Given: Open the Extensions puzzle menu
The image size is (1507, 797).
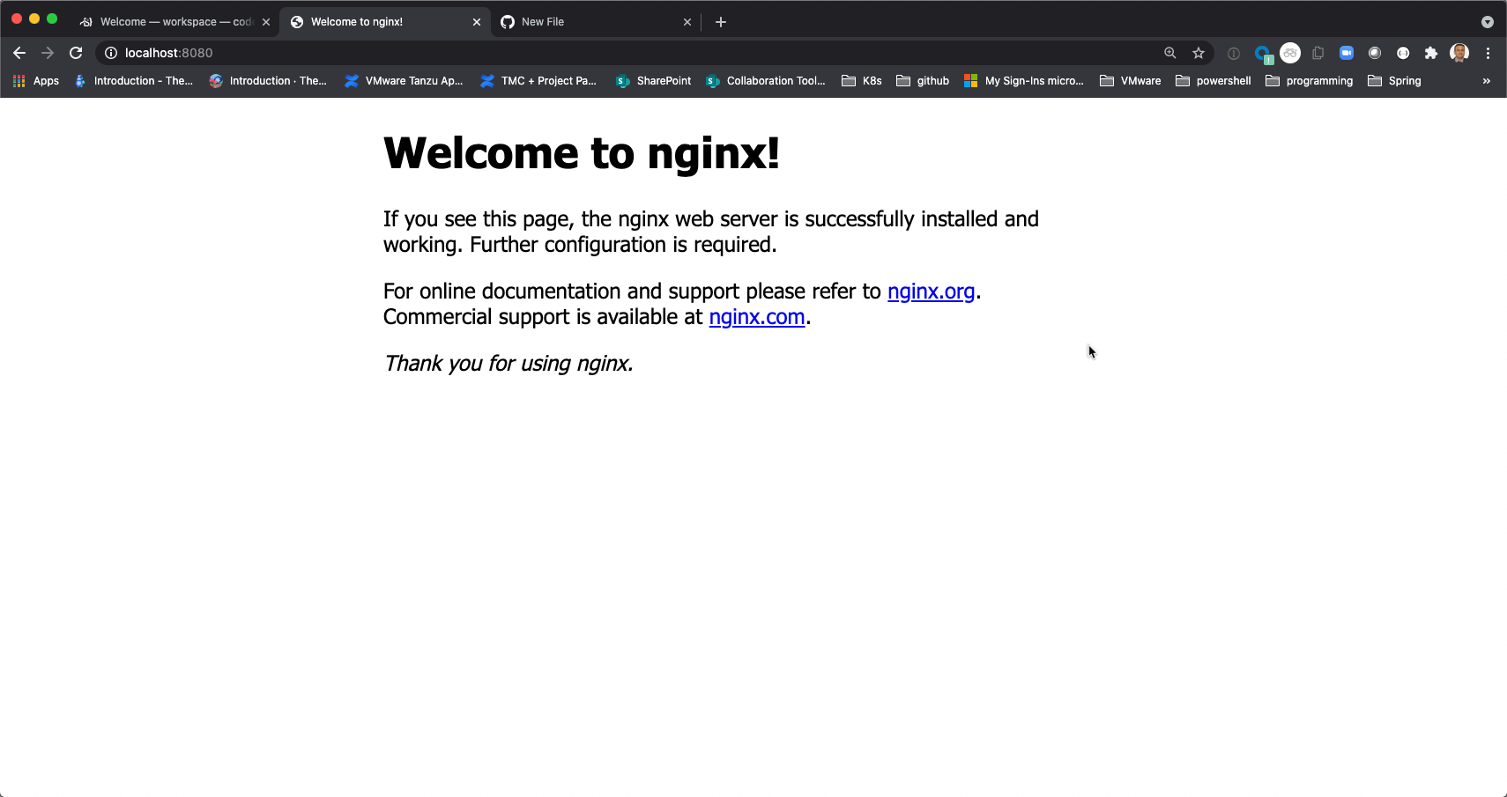Looking at the screenshot, I should pos(1431,53).
